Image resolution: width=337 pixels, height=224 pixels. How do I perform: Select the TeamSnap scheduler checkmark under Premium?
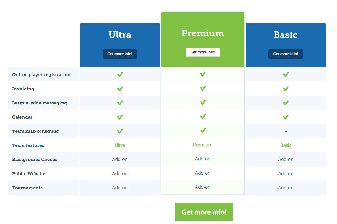pyautogui.click(x=203, y=130)
